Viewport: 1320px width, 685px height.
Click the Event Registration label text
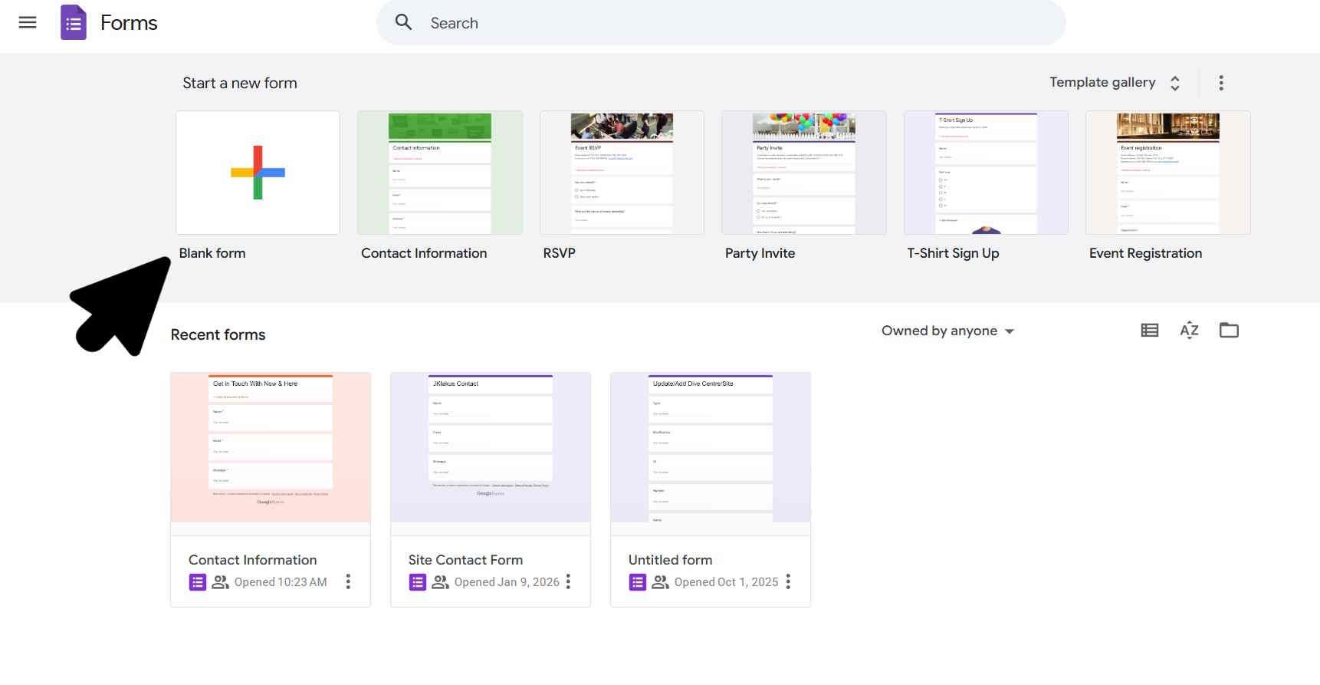[1145, 253]
